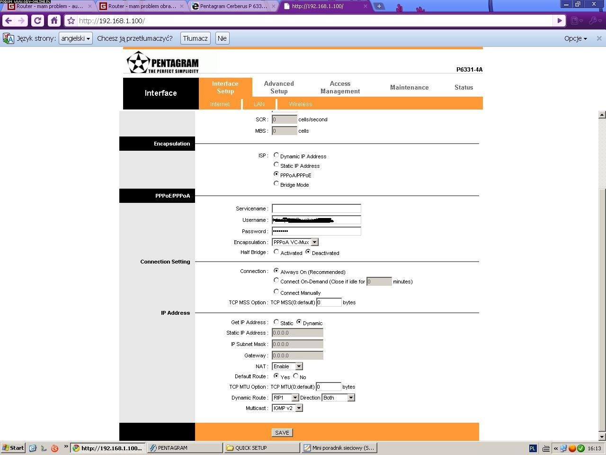Select Static IP Address ISP option
606x455 pixels.
pyautogui.click(x=276, y=165)
